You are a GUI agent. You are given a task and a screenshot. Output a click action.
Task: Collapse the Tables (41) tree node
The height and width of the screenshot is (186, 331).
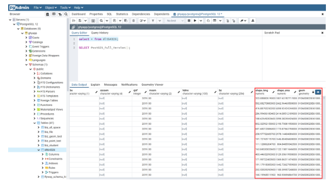(35, 123)
